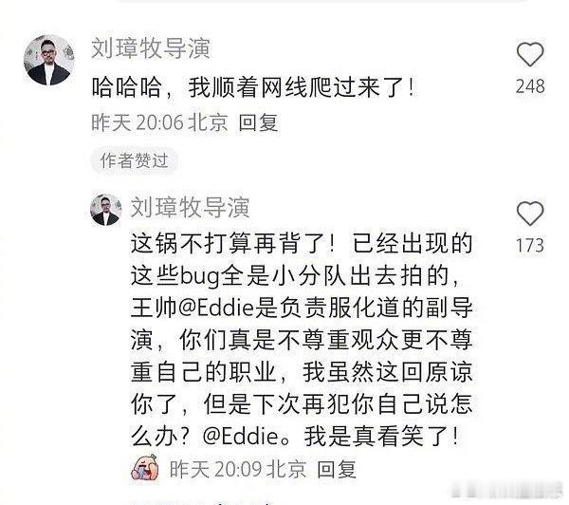Click the timestamp 昨天 20:09 北京
569x505 pixels.
click(x=238, y=469)
